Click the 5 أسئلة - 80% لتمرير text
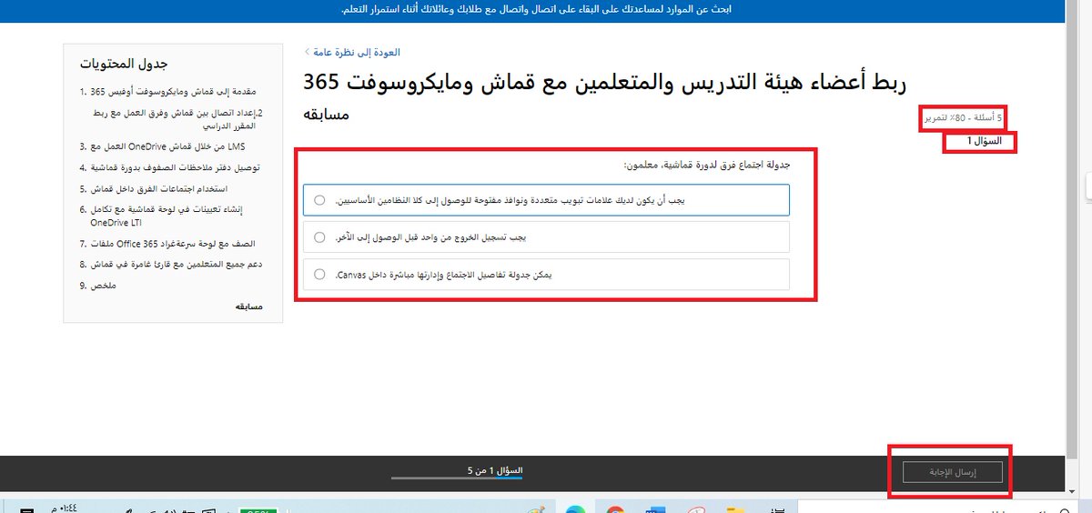This screenshot has width=1092, height=513. [964, 118]
